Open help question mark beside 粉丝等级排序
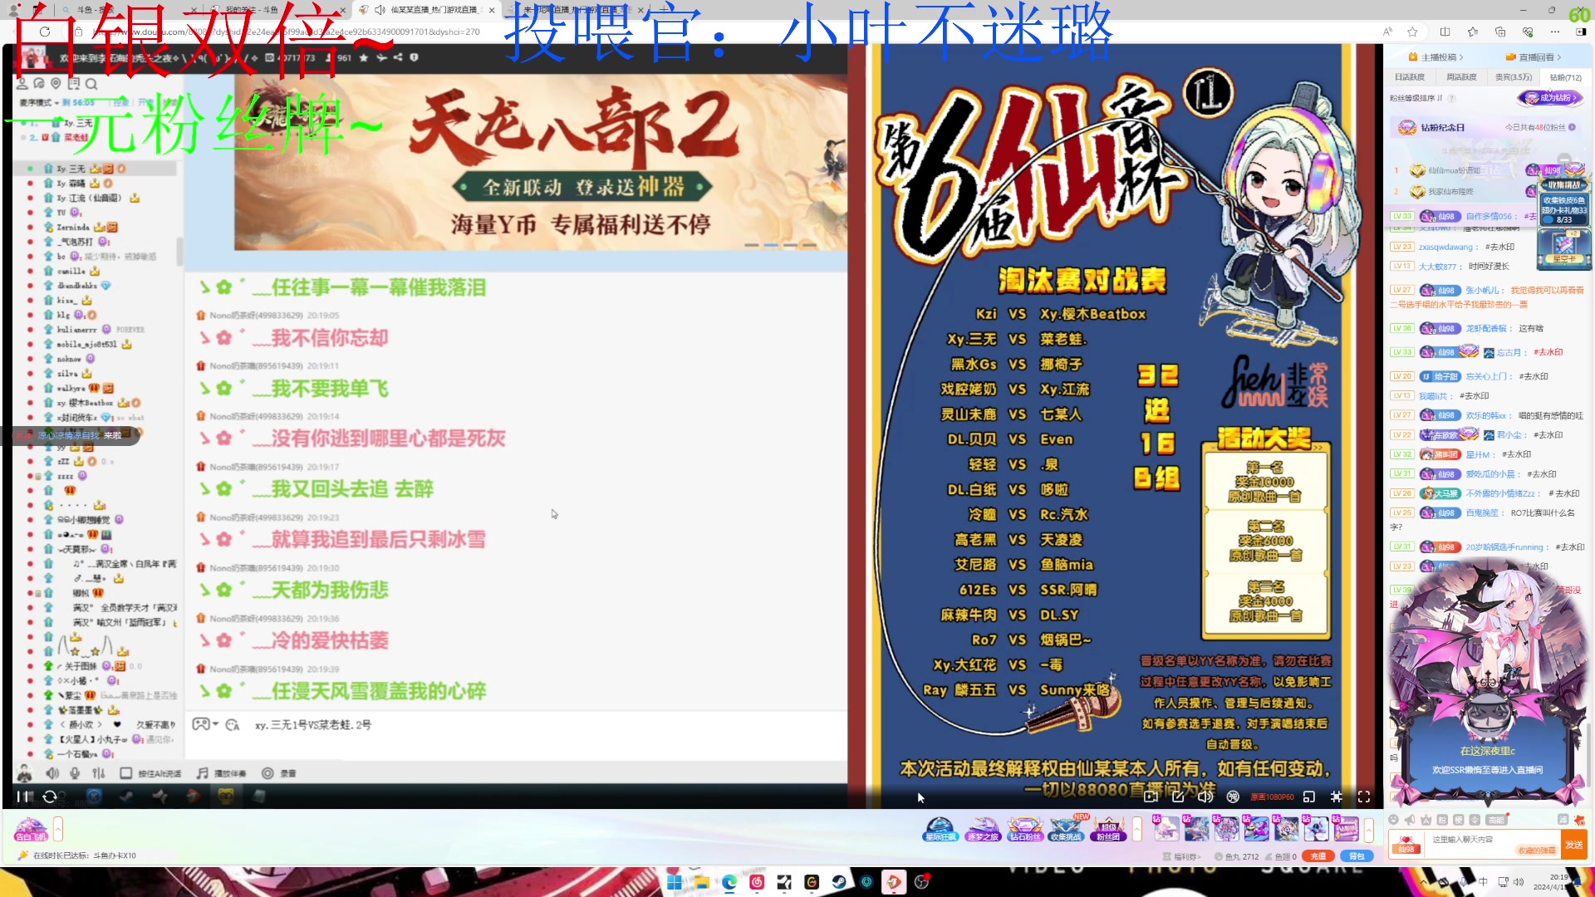This screenshot has width=1595, height=897. (x=1451, y=98)
